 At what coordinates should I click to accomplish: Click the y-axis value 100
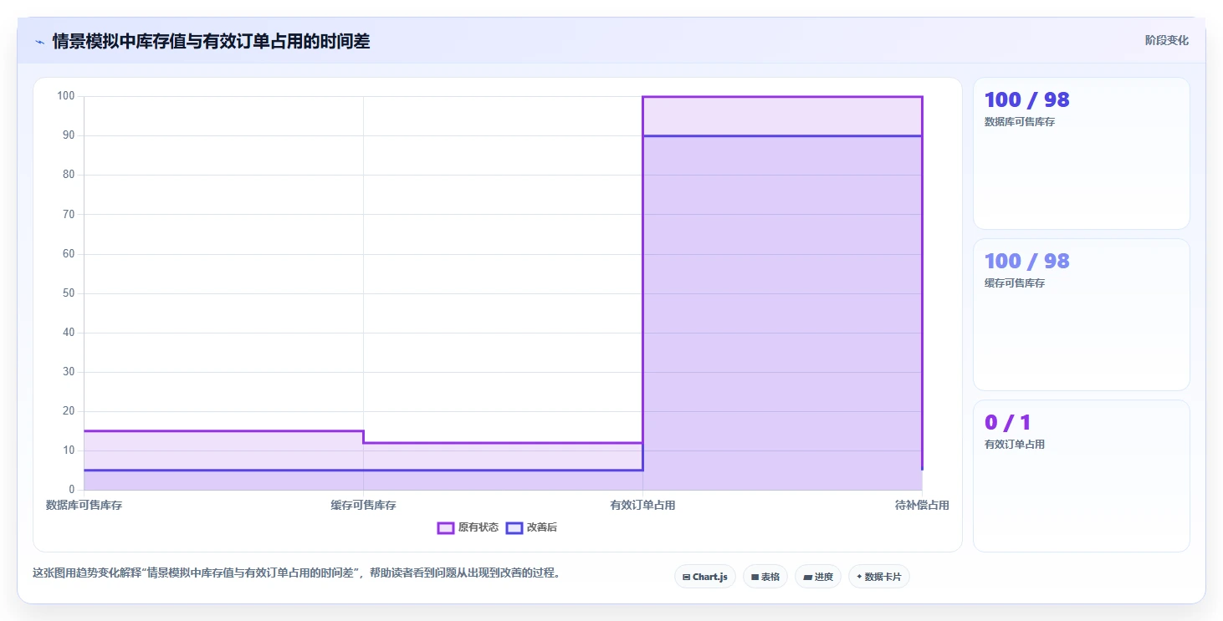click(66, 96)
